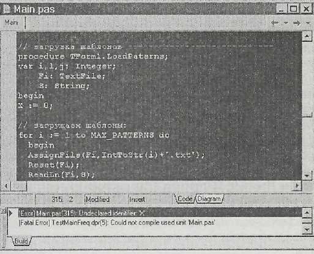
Task: Click the message pane scroll down arrow
Action: point(307,230)
